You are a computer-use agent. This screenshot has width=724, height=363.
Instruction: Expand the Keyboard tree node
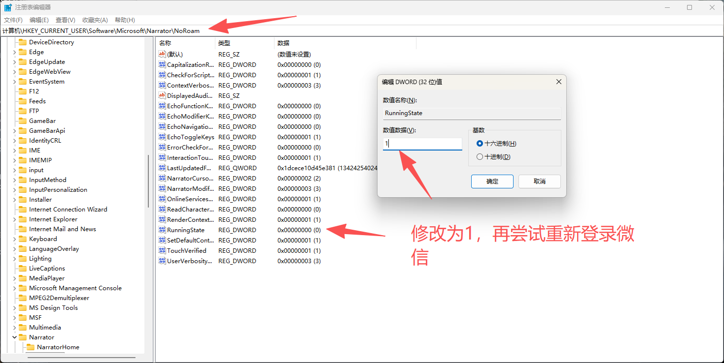point(14,239)
